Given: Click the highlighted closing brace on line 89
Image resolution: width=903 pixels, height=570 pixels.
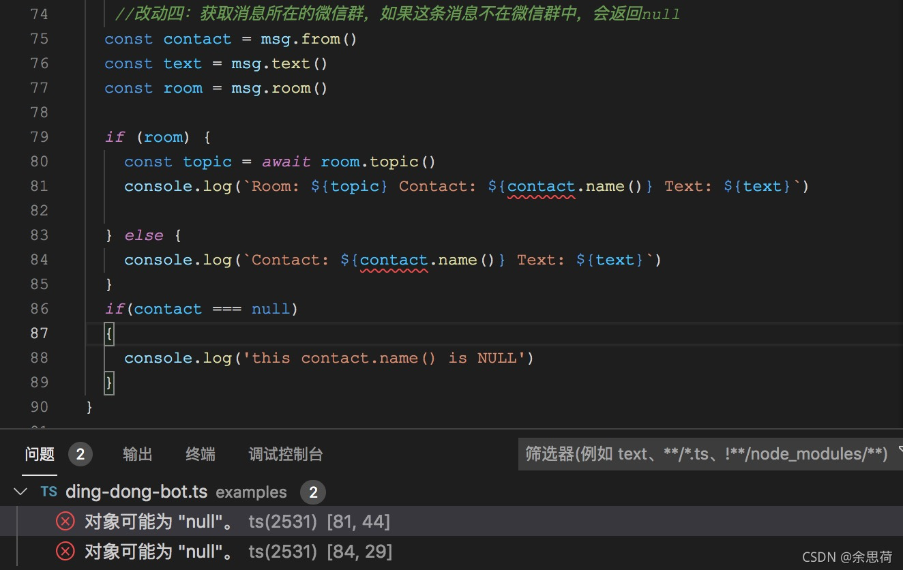Looking at the screenshot, I should point(109,382).
